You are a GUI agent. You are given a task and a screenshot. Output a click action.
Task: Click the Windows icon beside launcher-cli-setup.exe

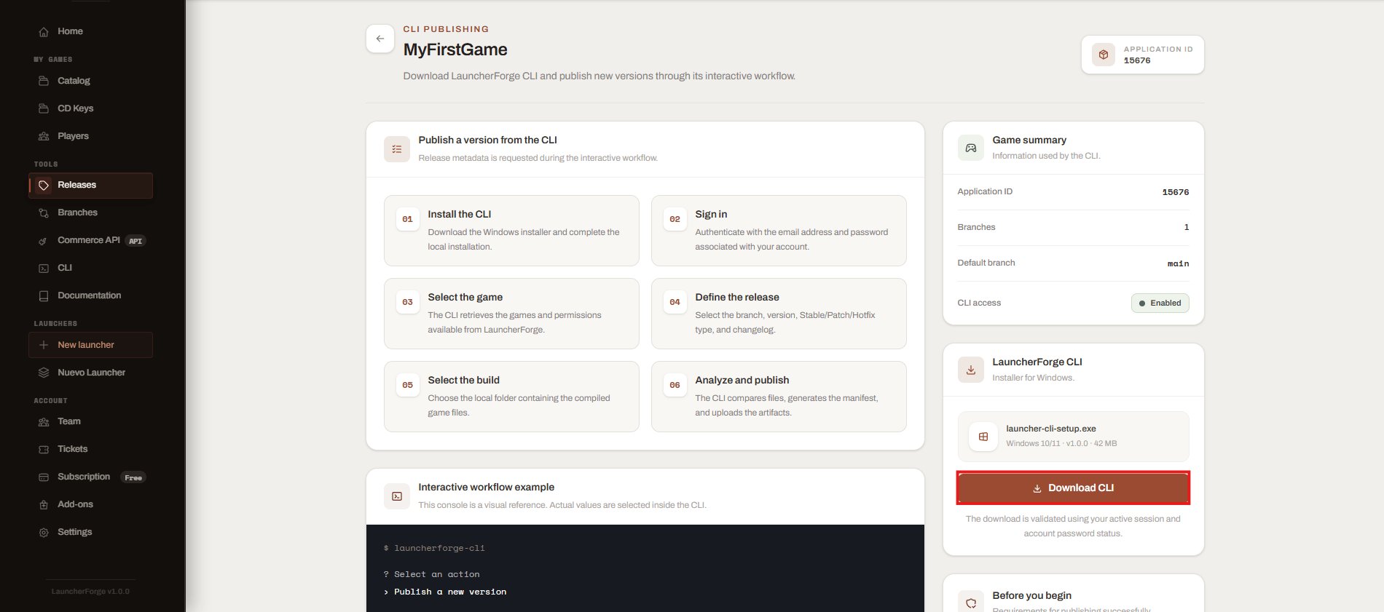point(983,437)
